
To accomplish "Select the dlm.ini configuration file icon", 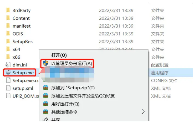I will (8, 65).
